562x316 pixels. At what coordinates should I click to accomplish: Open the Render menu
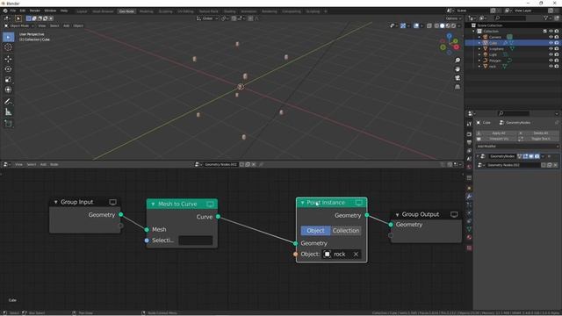tap(35, 11)
